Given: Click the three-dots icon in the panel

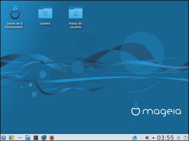Looking at the screenshot, I should (x=20, y=138).
